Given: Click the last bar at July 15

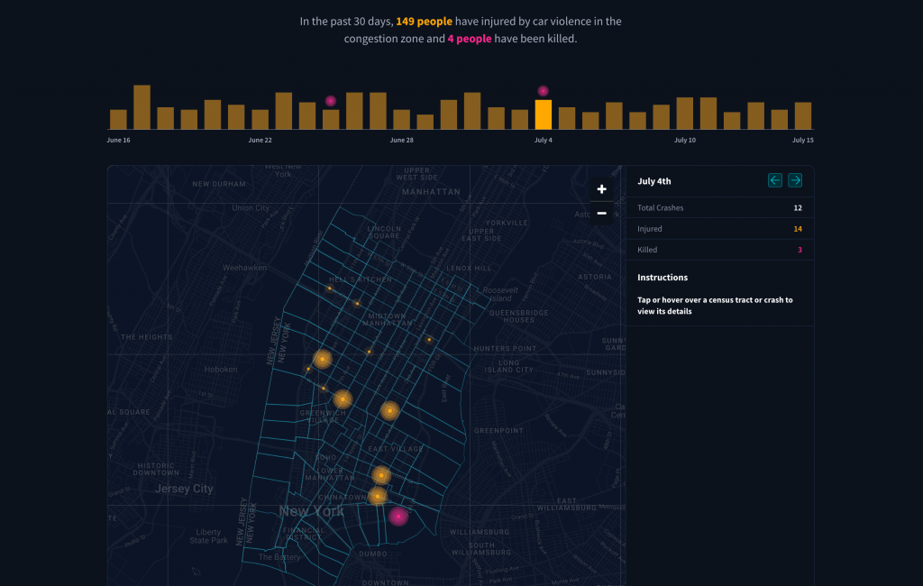Looking at the screenshot, I should (805, 115).
